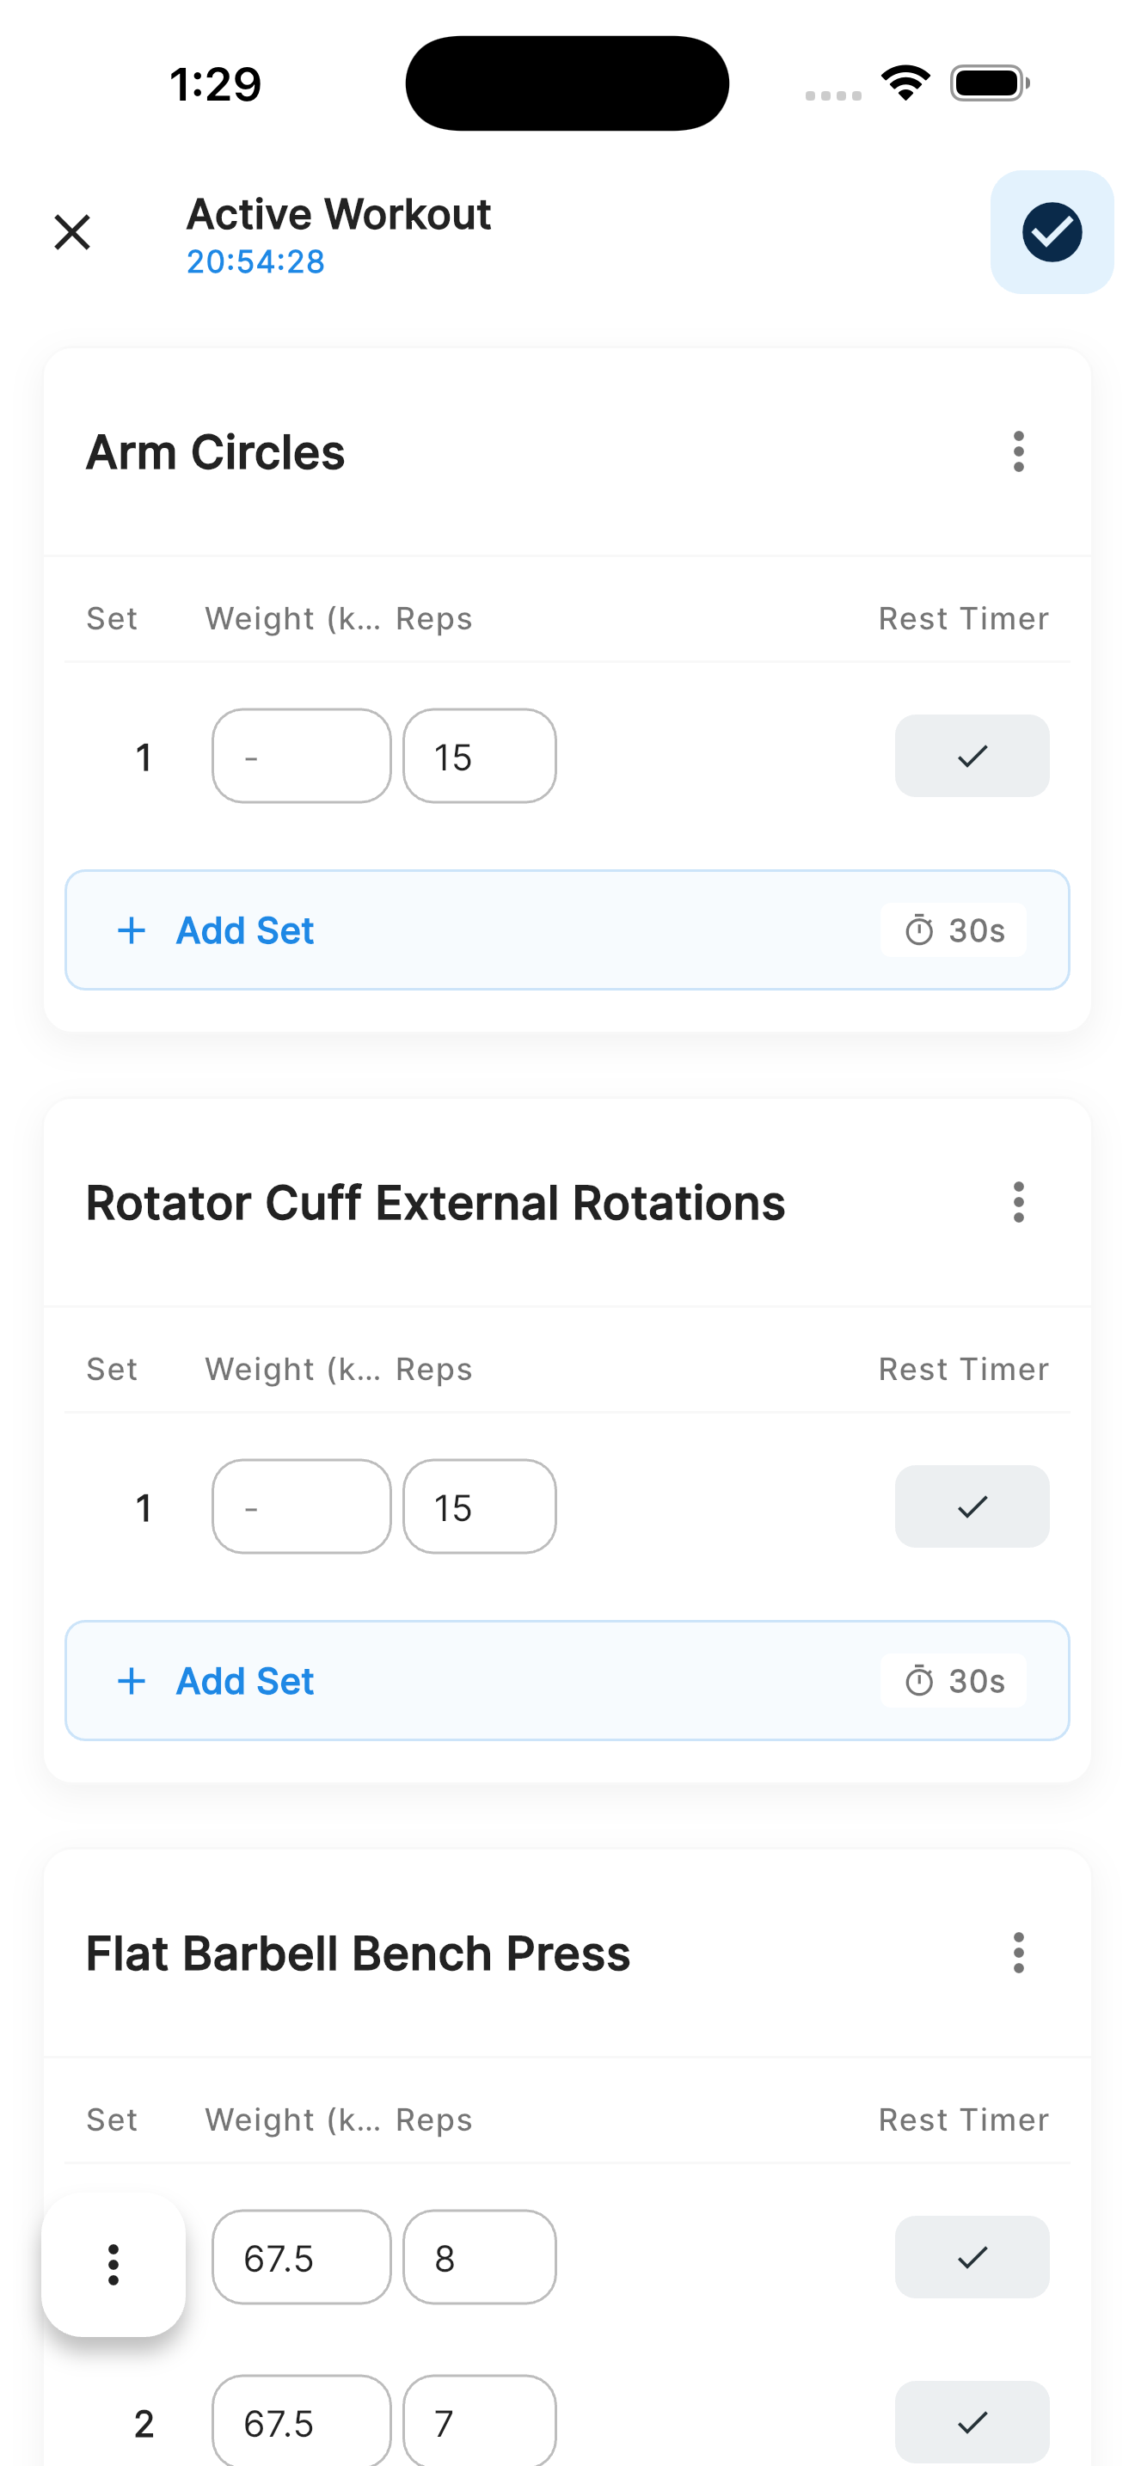Close the active workout screen
1135x2466 pixels.
[73, 231]
